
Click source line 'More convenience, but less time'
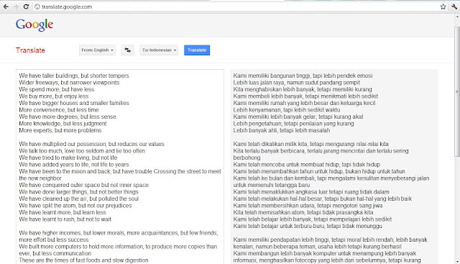59,110
